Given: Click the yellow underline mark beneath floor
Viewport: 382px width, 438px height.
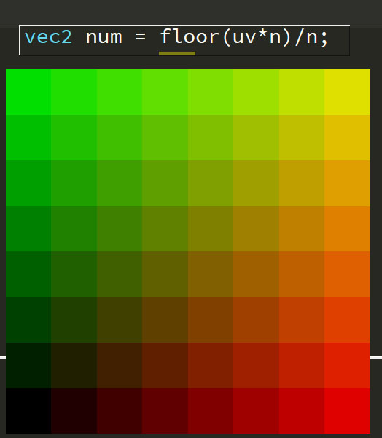Looking at the screenshot, I should [x=177, y=53].
